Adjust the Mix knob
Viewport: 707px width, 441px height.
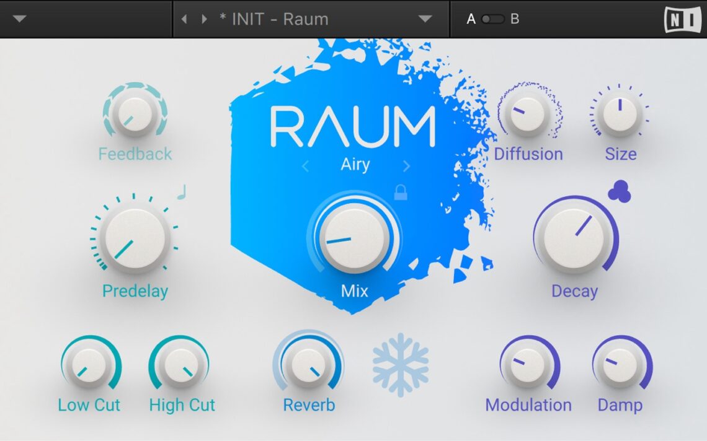[353, 240]
